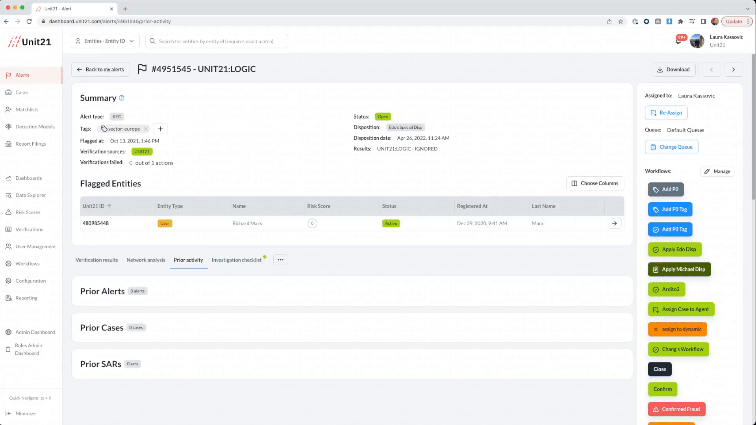Click entity ID 480985448
The height and width of the screenshot is (425, 756).
pos(96,224)
